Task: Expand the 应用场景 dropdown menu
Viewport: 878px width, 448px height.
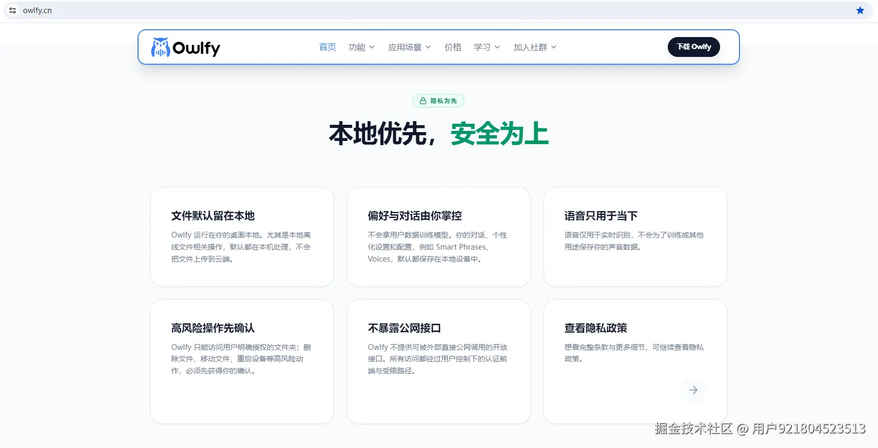Action: pyautogui.click(x=409, y=47)
